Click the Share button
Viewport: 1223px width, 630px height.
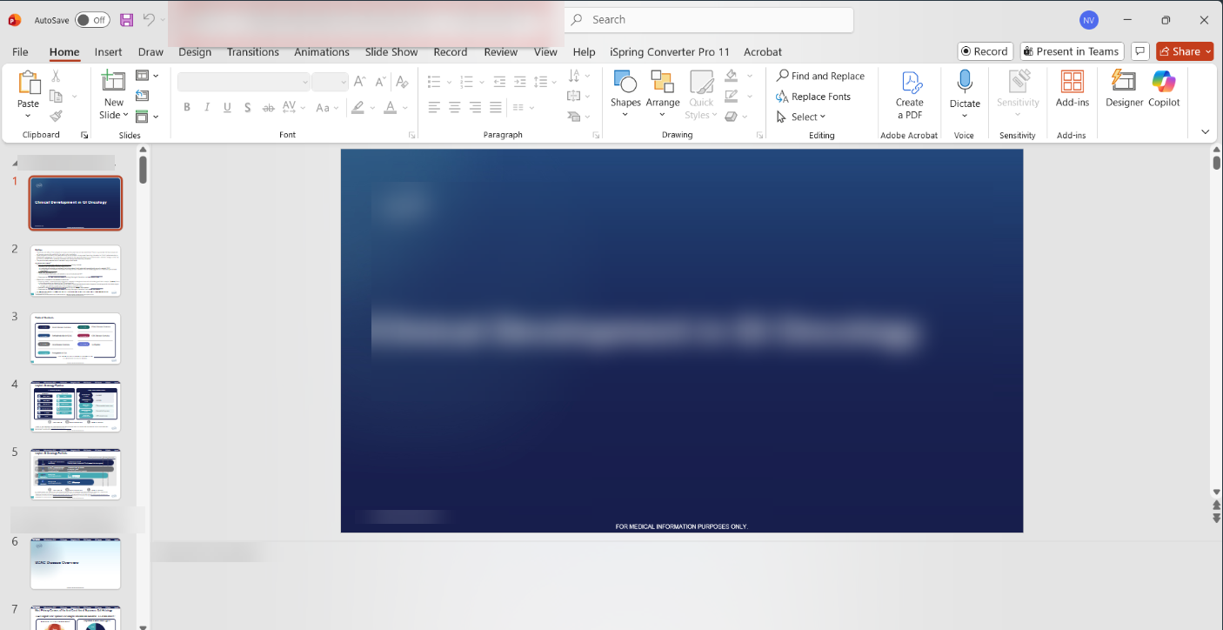pos(1184,51)
